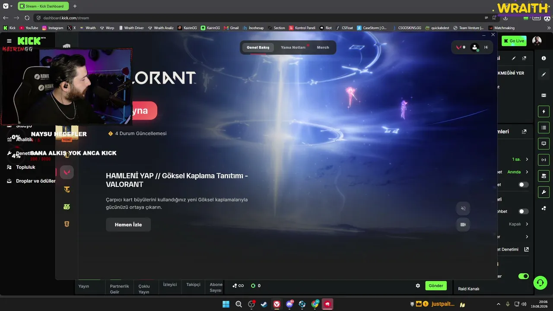
Task: Click the HAMLENİ YAP Valorant headline text
Action: pos(177,180)
